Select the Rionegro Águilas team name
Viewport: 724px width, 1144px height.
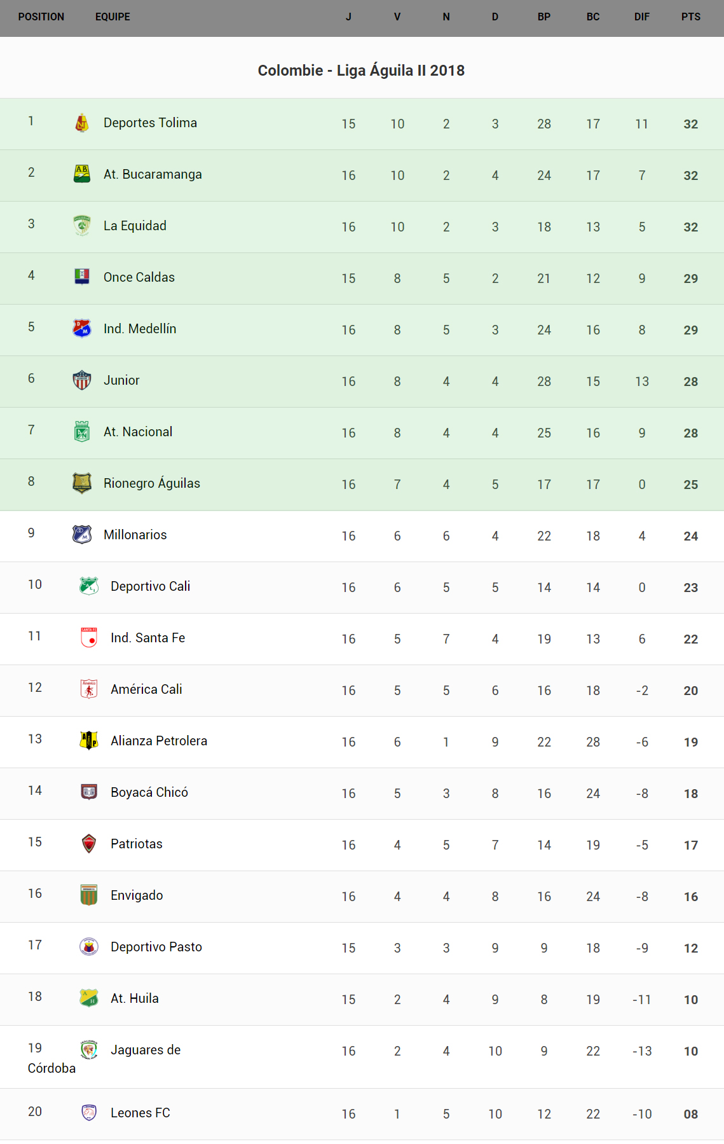pyautogui.click(x=151, y=483)
